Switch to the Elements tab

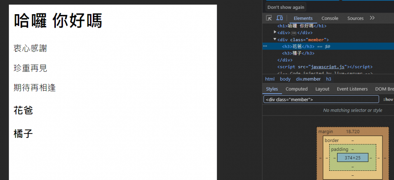tap(303, 18)
